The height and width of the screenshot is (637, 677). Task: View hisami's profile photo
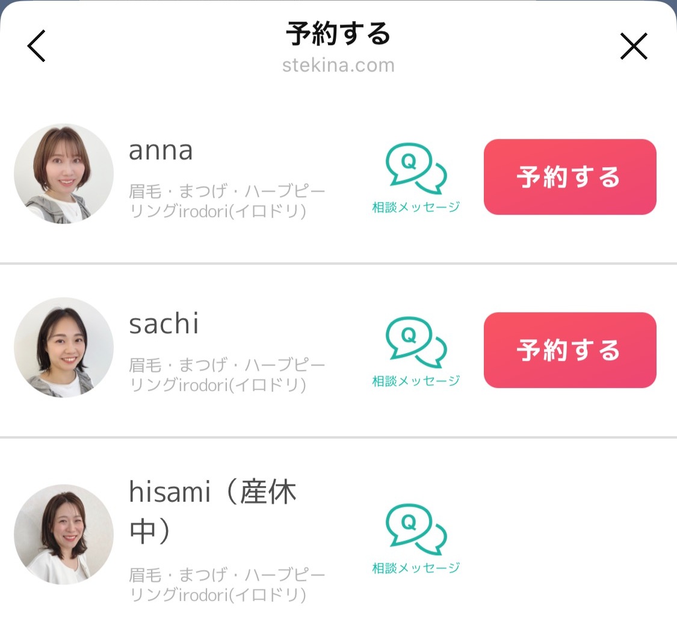(x=64, y=534)
